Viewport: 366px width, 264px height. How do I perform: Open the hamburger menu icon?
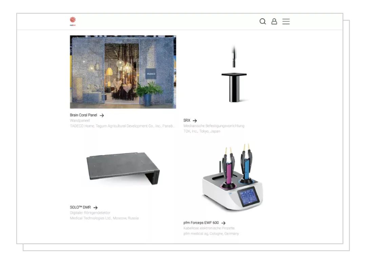[x=286, y=21]
